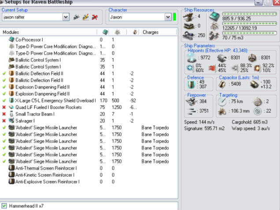Click the calibration icon showing 250
This screenshot has height=210, width=280.
tap(189, 36)
